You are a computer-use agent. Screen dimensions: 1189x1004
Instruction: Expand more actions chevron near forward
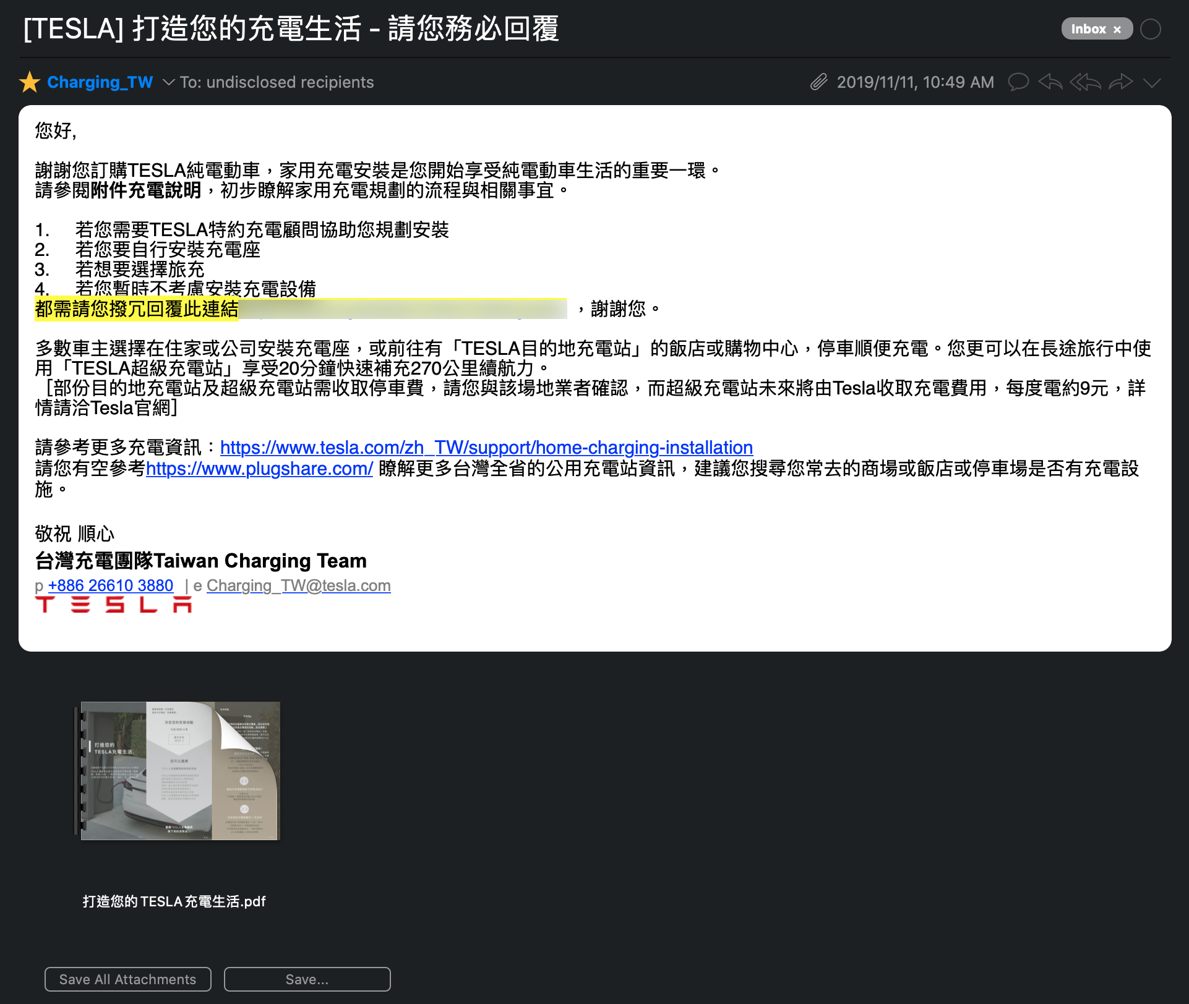coord(1152,83)
